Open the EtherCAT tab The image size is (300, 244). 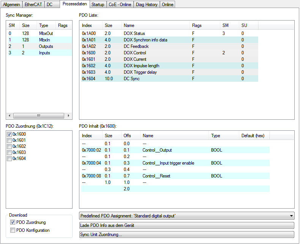point(33,5)
